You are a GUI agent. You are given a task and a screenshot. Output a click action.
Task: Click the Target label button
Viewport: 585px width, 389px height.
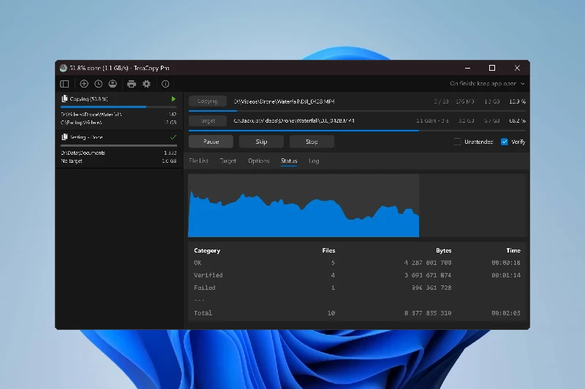[x=208, y=121]
